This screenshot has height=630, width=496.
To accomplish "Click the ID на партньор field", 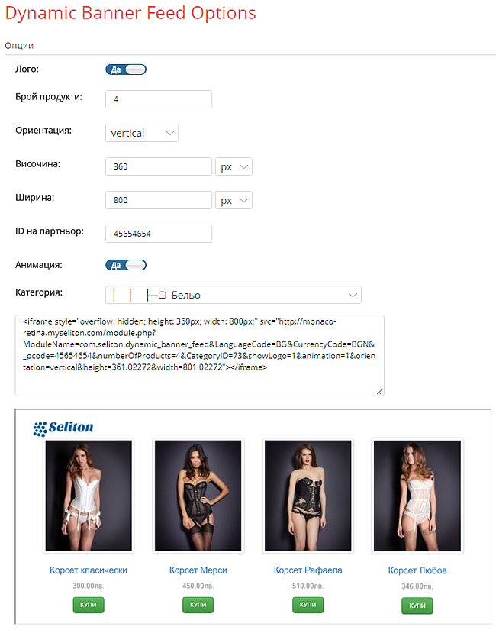I will pos(159,234).
